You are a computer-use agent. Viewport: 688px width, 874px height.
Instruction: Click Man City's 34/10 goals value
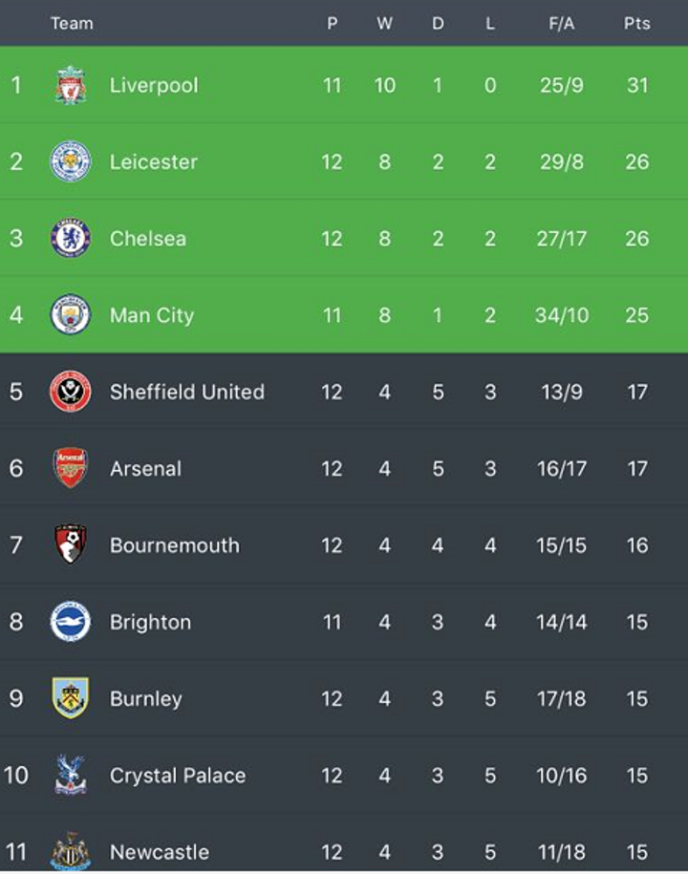click(562, 315)
